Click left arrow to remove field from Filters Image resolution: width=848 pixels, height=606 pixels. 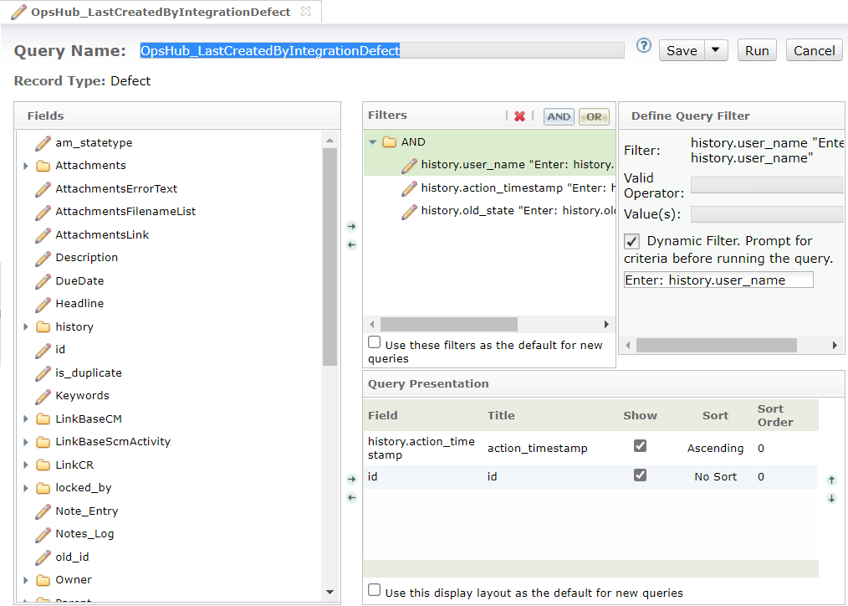(352, 244)
